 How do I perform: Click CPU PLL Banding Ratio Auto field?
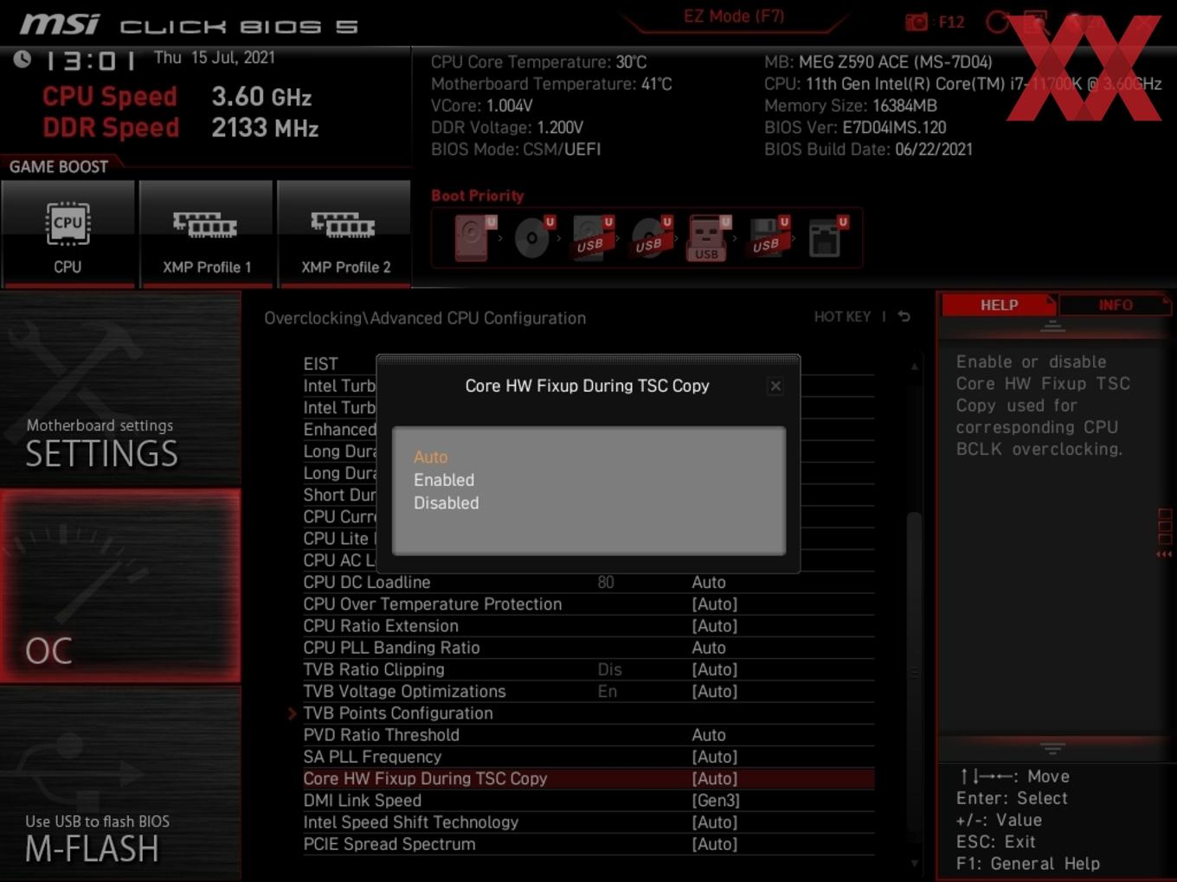point(709,648)
